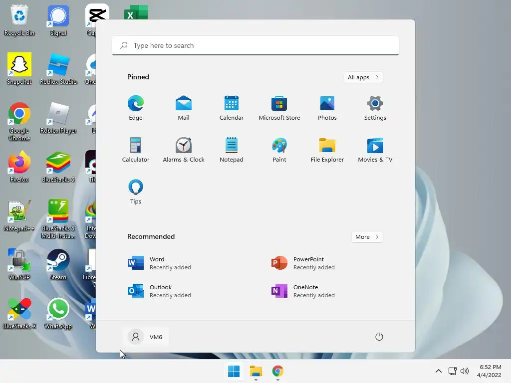The width and height of the screenshot is (511, 383).
Task: Select the Firefox desktop shortcut
Action: pos(19,167)
